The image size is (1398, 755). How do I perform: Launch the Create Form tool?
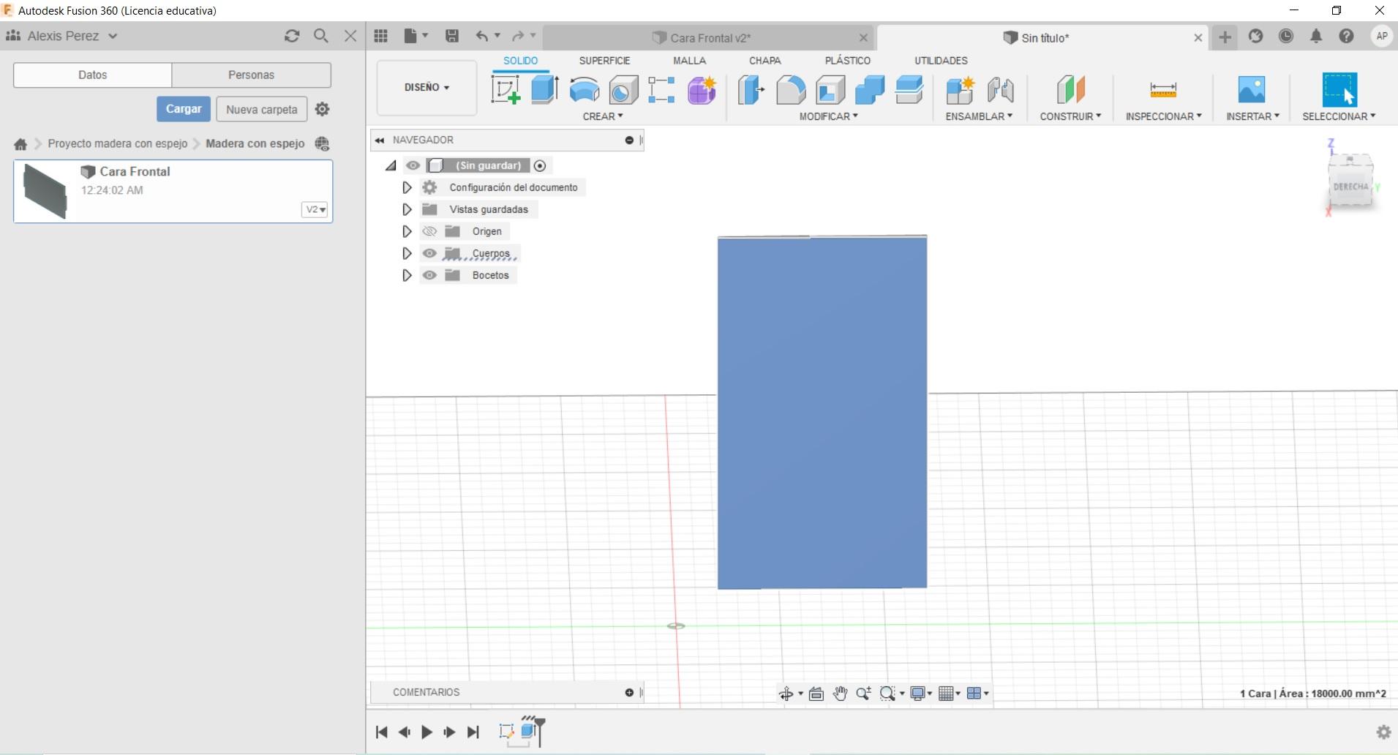(x=702, y=90)
